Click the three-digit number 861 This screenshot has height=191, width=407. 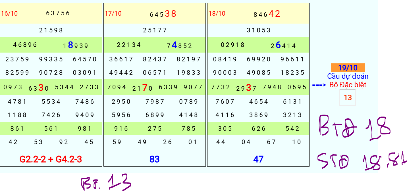(x=17, y=128)
